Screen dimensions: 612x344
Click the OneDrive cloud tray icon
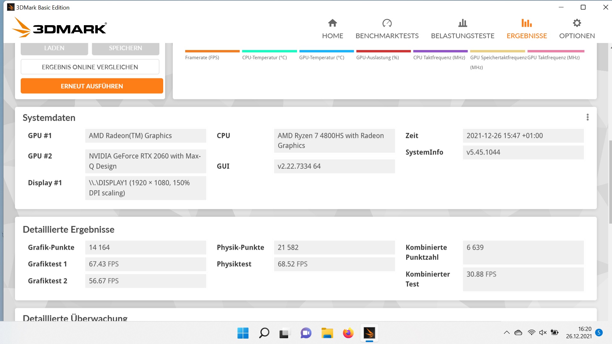518,333
